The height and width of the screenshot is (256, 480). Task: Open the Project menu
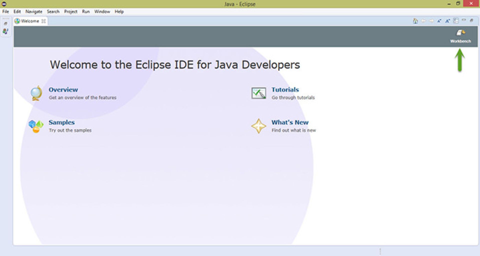tap(71, 12)
